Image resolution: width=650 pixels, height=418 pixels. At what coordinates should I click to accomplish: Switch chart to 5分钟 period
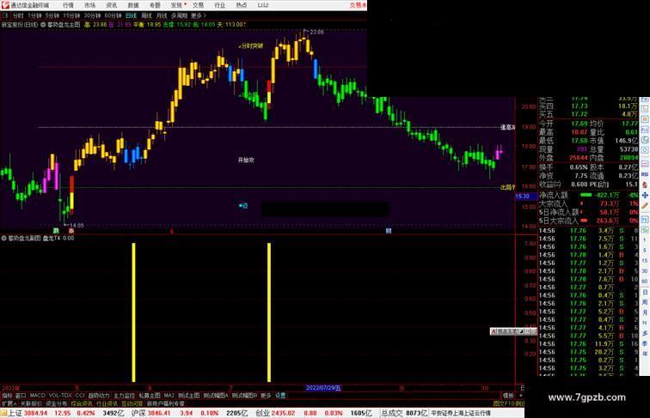[52, 15]
